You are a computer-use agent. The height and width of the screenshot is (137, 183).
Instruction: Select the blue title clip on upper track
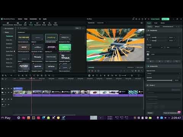coord(18,88)
